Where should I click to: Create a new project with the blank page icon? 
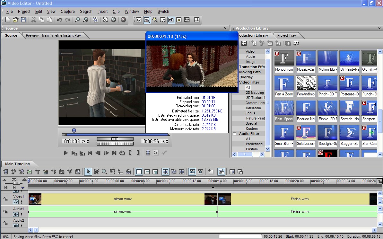point(8,20)
